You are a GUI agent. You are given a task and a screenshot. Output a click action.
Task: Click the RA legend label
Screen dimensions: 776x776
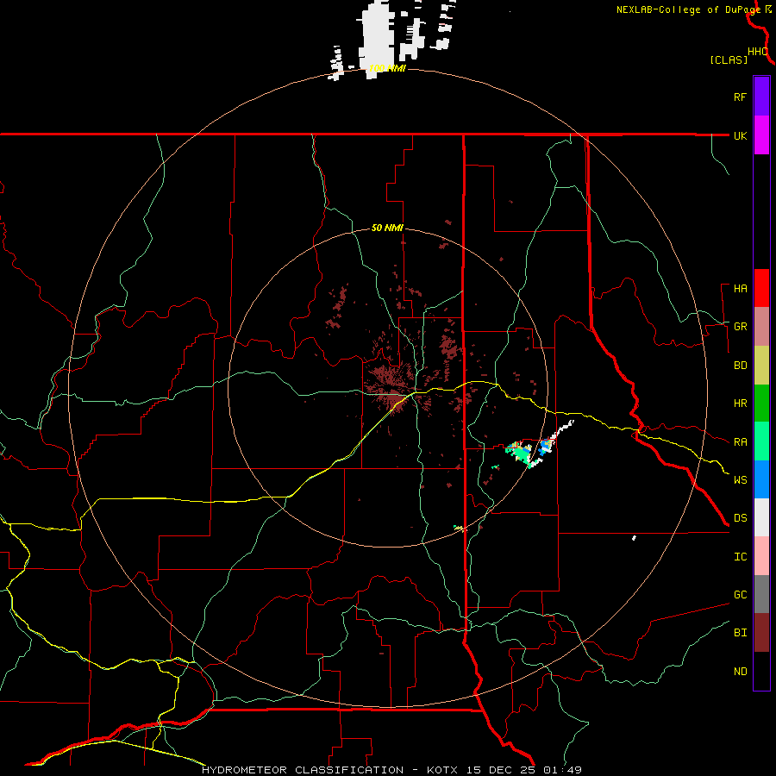740,442
